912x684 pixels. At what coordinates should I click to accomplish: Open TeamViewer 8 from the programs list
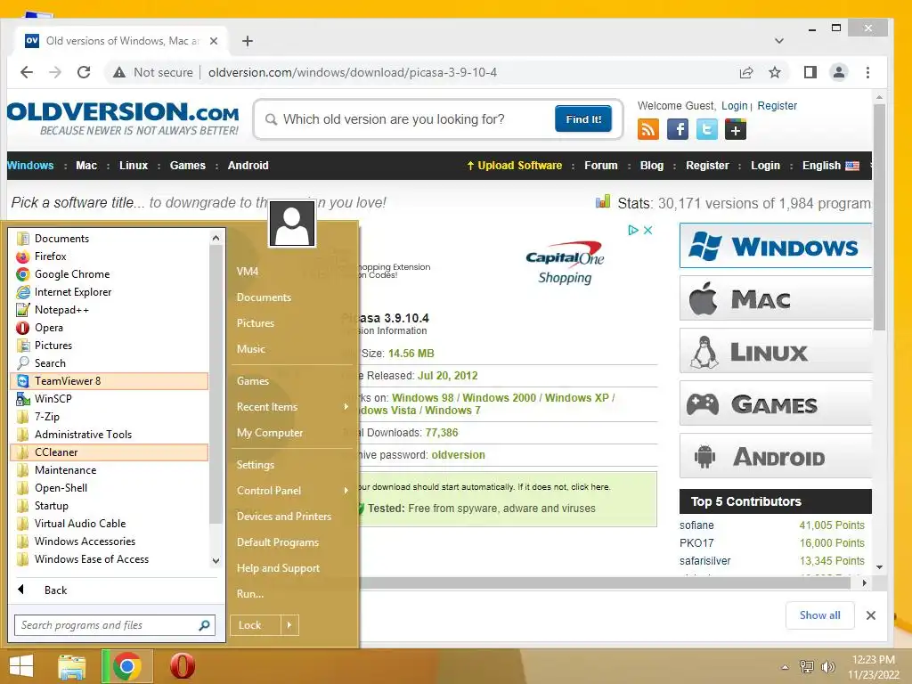coord(109,381)
